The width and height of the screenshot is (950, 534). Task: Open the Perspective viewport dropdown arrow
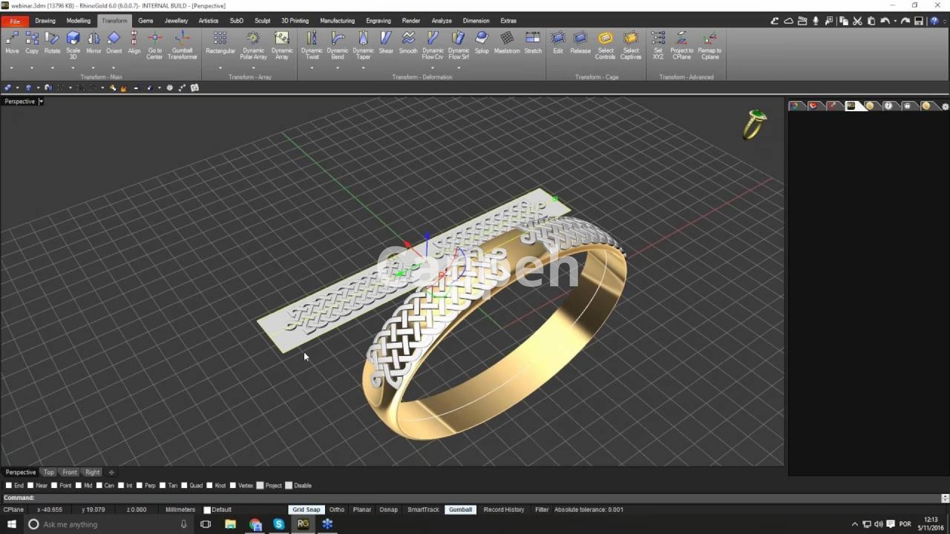click(x=41, y=101)
